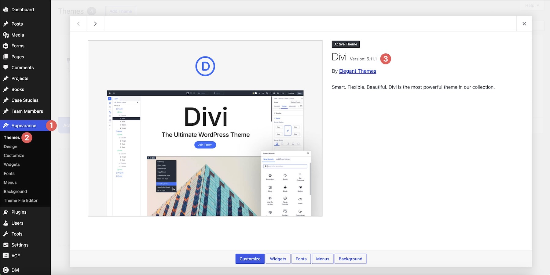
Task: Open the Menus submenu item
Action: click(x=10, y=182)
